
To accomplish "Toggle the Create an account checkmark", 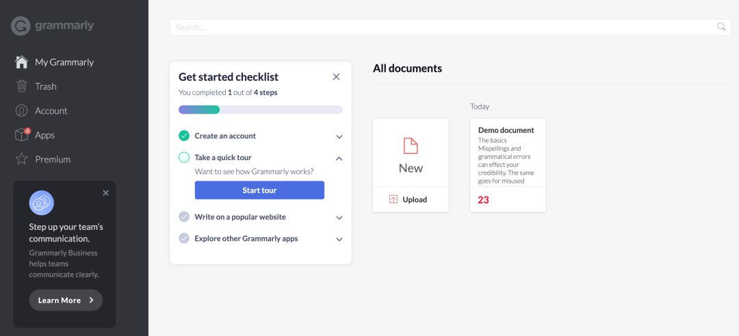I will [184, 136].
